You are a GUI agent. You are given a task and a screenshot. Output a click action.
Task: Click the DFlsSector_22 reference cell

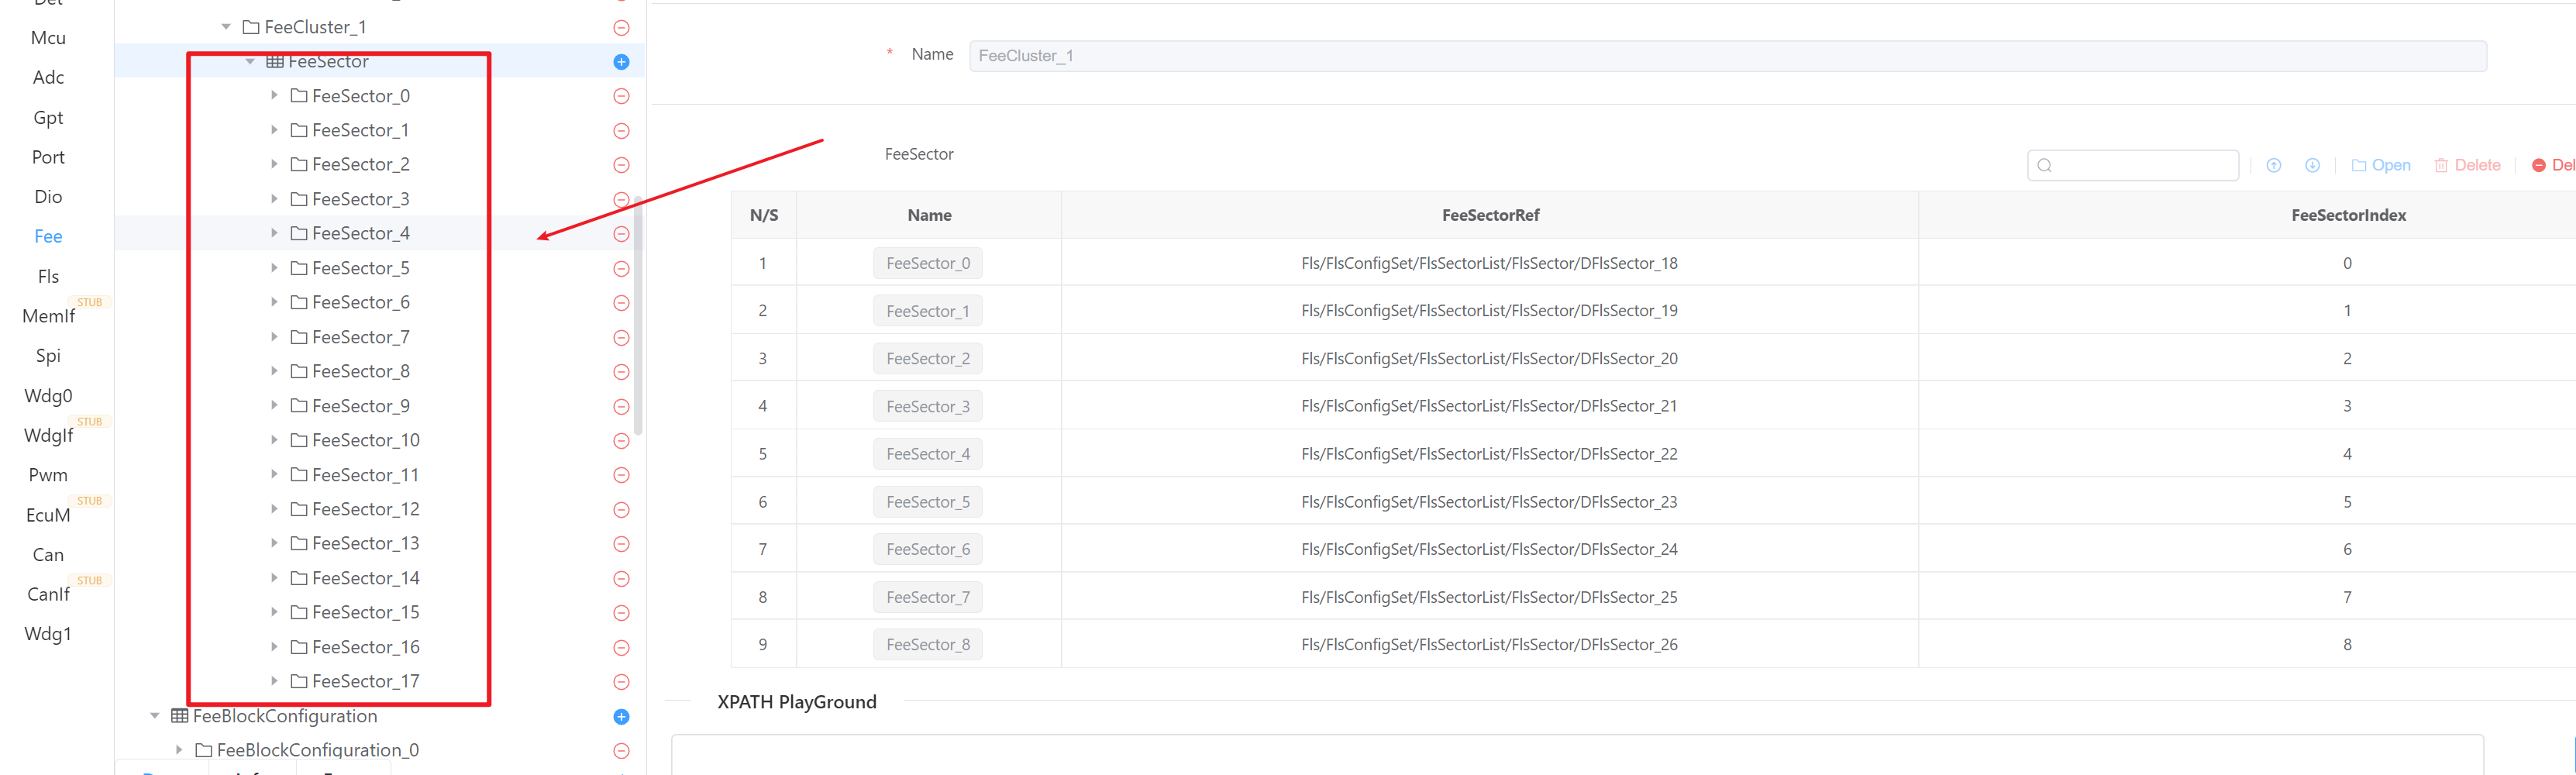pyautogui.click(x=1489, y=454)
